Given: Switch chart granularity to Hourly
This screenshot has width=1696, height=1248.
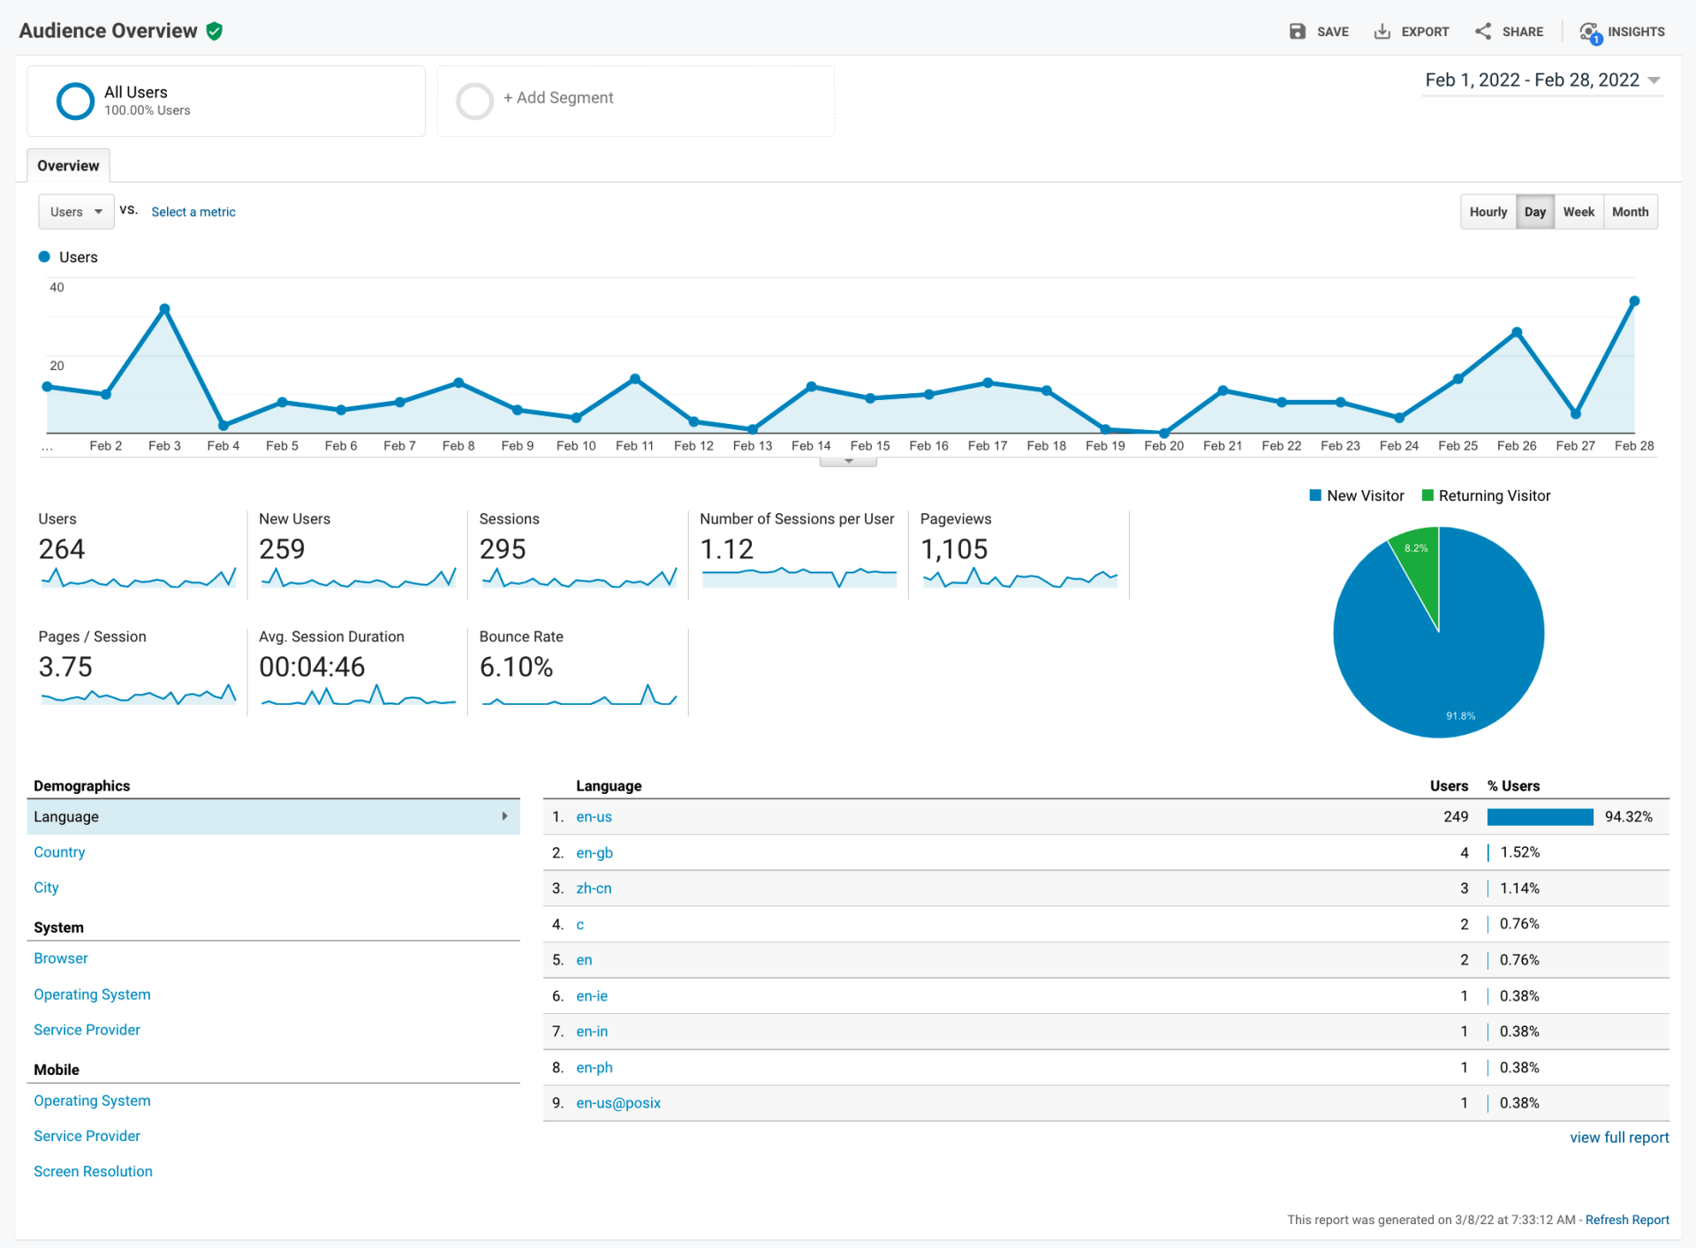Looking at the screenshot, I should coord(1488,212).
